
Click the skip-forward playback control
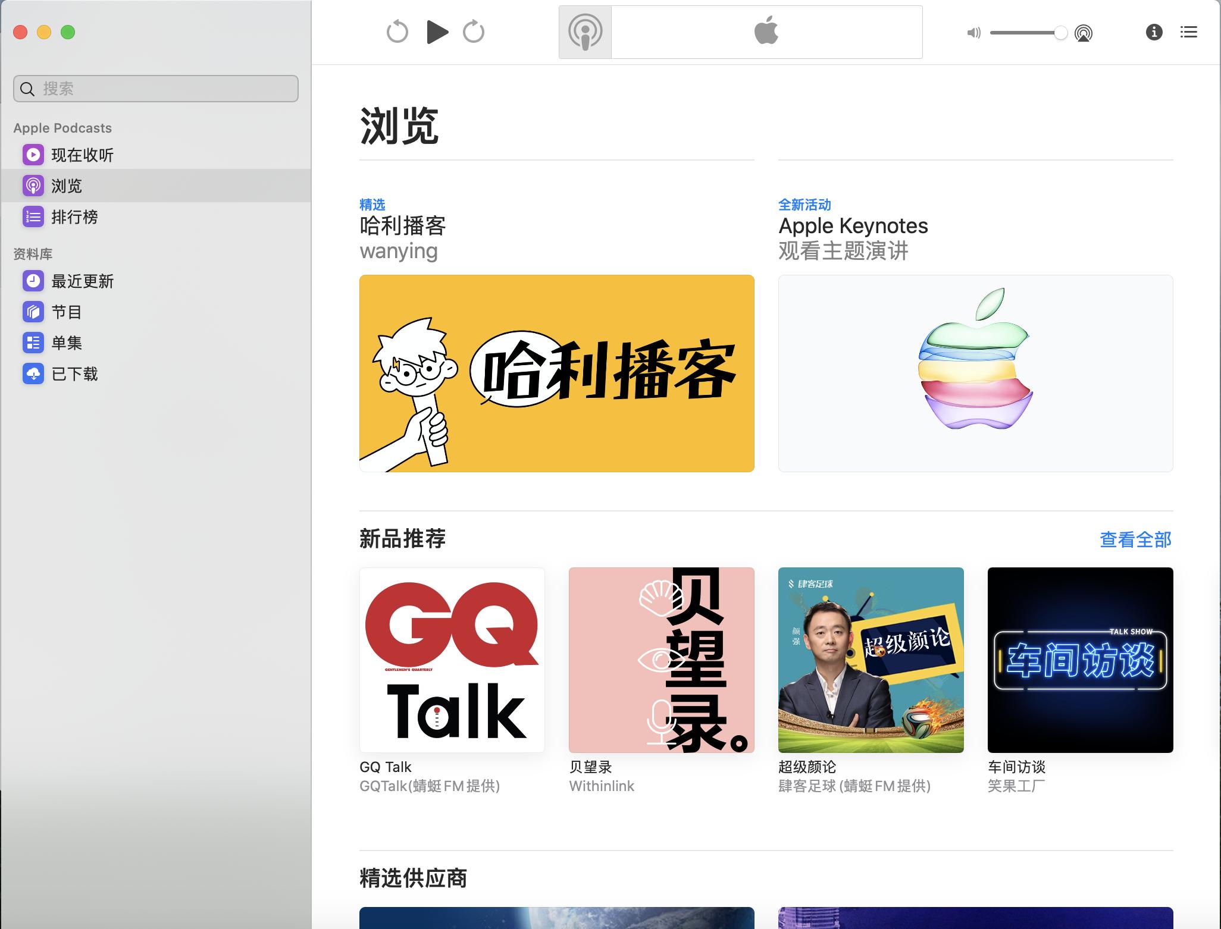tap(474, 32)
